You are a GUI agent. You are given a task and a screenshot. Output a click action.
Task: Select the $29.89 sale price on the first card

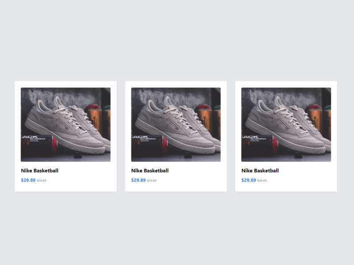(x=27, y=180)
